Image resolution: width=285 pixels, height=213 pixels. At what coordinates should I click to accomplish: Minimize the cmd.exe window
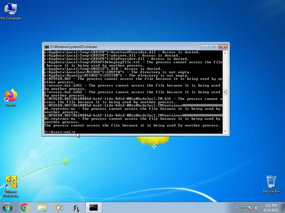(205, 47)
